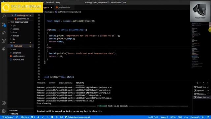This screenshot has height=119, width=211.
Task: Select the Clean Task terminal
Action: [x=201, y=97]
